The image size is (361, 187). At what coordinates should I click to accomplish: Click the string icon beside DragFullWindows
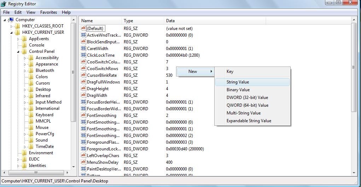(x=83, y=82)
